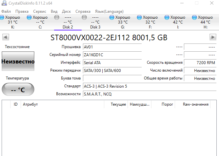Click the blue status orb for K:
Image resolution: width=219 pixels, height=156 pixels.
tap(2, 17)
